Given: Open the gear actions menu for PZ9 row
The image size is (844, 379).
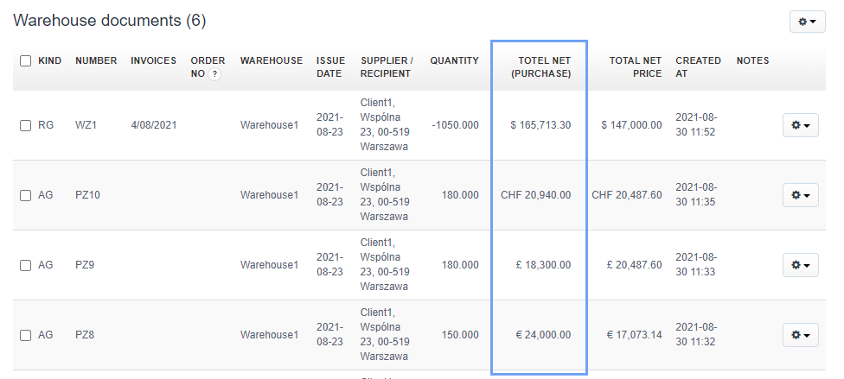Looking at the screenshot, I should 800,265.
